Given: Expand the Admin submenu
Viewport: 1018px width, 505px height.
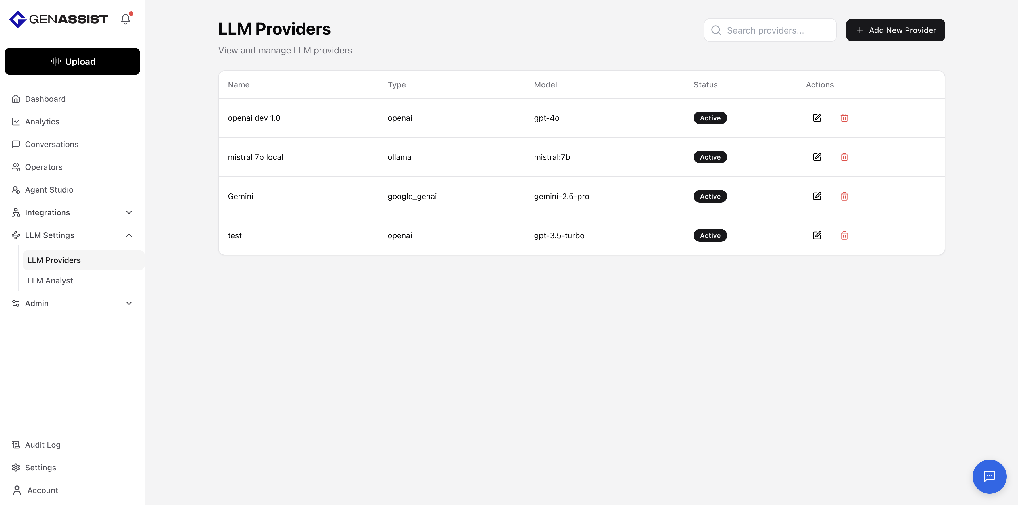Looking at the screenshot, I should click(x=129, y=303).
